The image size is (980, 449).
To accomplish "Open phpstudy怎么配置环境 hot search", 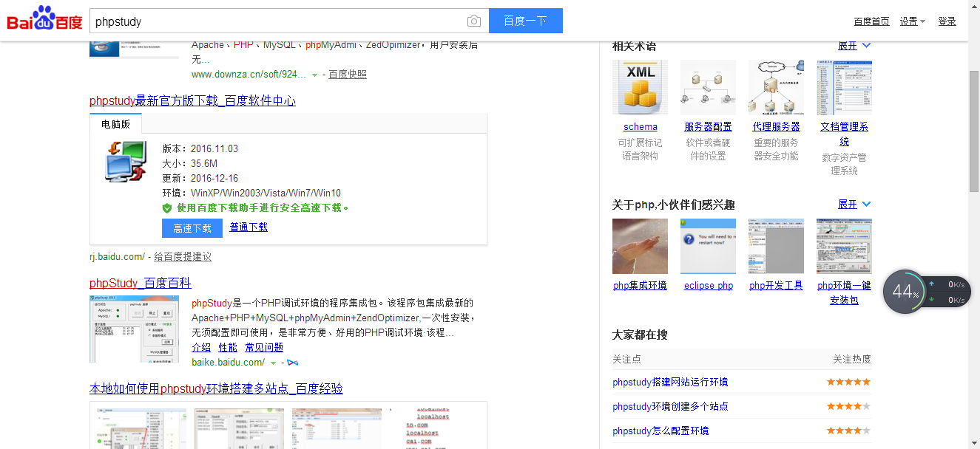I will click(660, 431).
